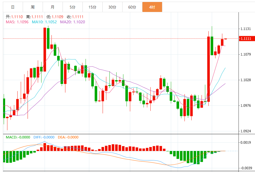Click the MA10: 1.1052 indicator label
The height and width of the screenshot is (172, 255).
click(44, 22)
